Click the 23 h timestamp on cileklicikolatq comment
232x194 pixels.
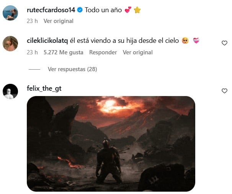pyautogui.click(x=32, y=52)
